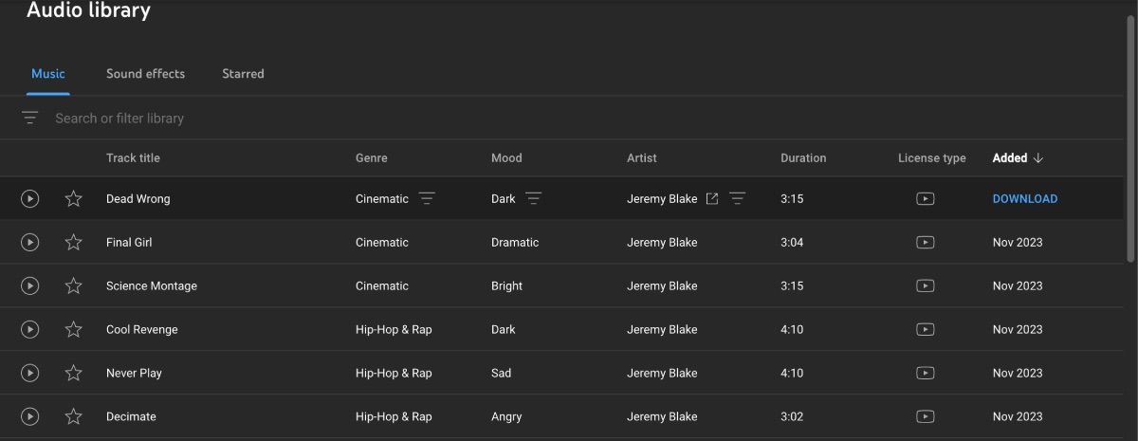The height and width of the screenshot is (441, 1138).
Task: Click YouTube license icon for Dead Wrong
Action: 926,199
